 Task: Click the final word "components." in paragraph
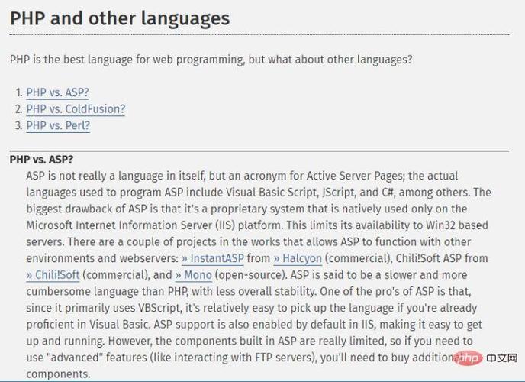pyautogui.click(x=58, y=374)
